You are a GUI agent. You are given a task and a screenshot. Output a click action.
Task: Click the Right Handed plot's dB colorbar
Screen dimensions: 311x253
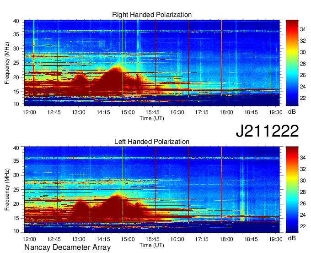(292, 63)
